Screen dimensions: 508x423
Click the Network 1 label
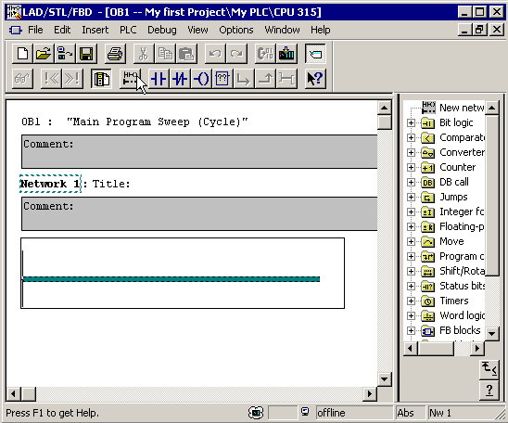point(50,184)
